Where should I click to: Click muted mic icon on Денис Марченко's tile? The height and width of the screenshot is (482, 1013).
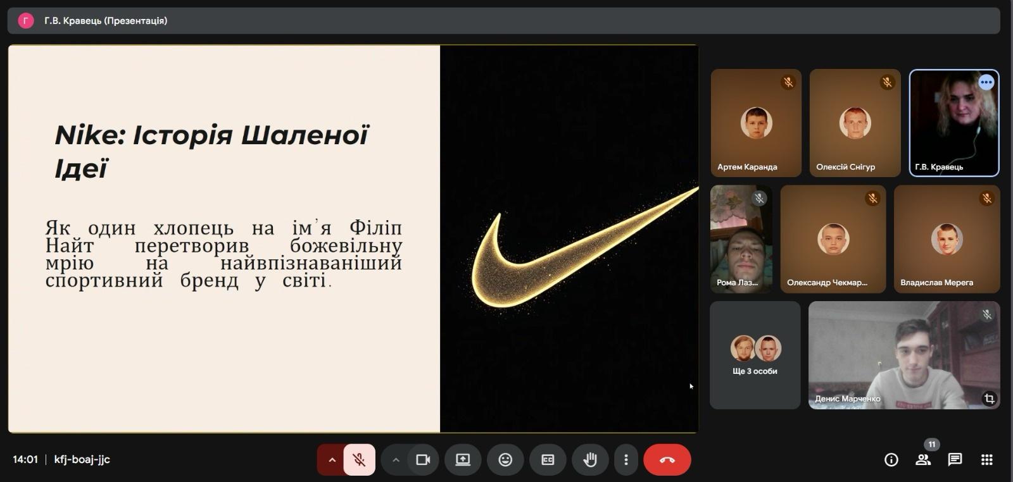[x=986, y=314]
